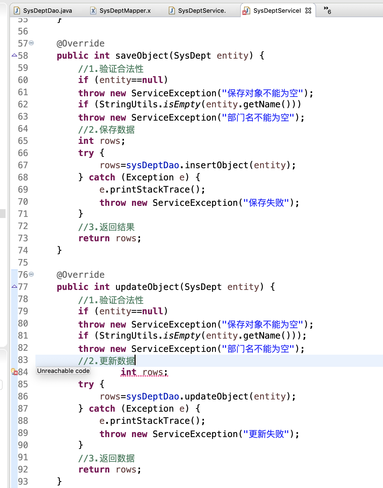Place cursor on updateObject method name in line 77
383x488 pixels.
coord(147,287)
